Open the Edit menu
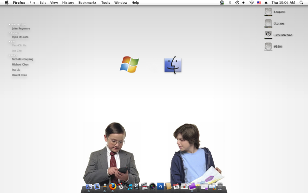Image resolution: width=308 pixels, height=193 pixels. 43,2
